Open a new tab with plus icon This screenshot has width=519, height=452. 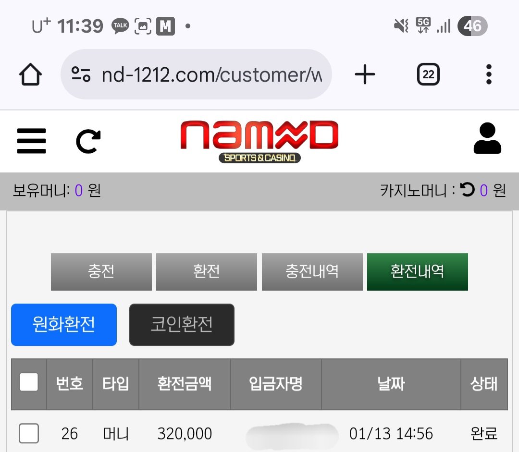pos(365,74)
